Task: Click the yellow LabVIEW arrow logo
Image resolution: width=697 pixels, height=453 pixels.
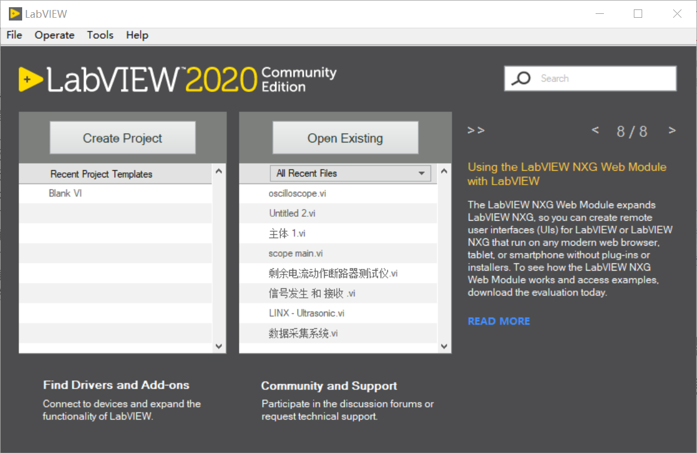Action: point(33,79)
